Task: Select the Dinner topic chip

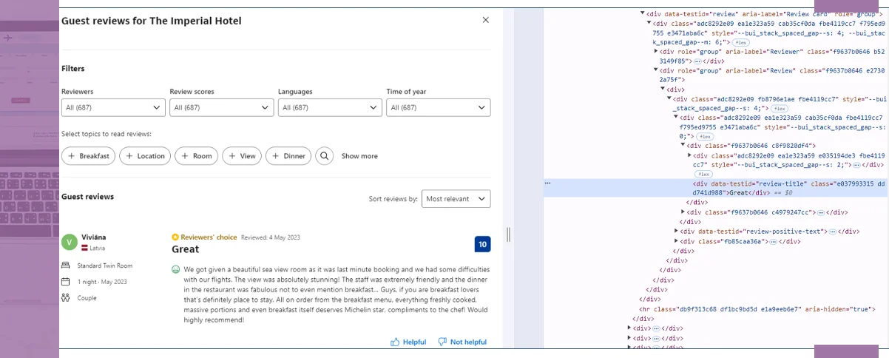Action: (288, 156)
